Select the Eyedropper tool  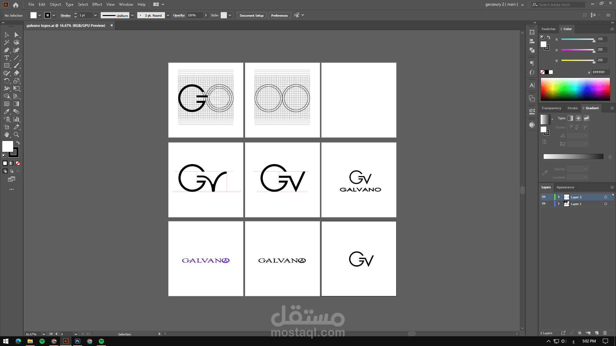pos(6,111)
